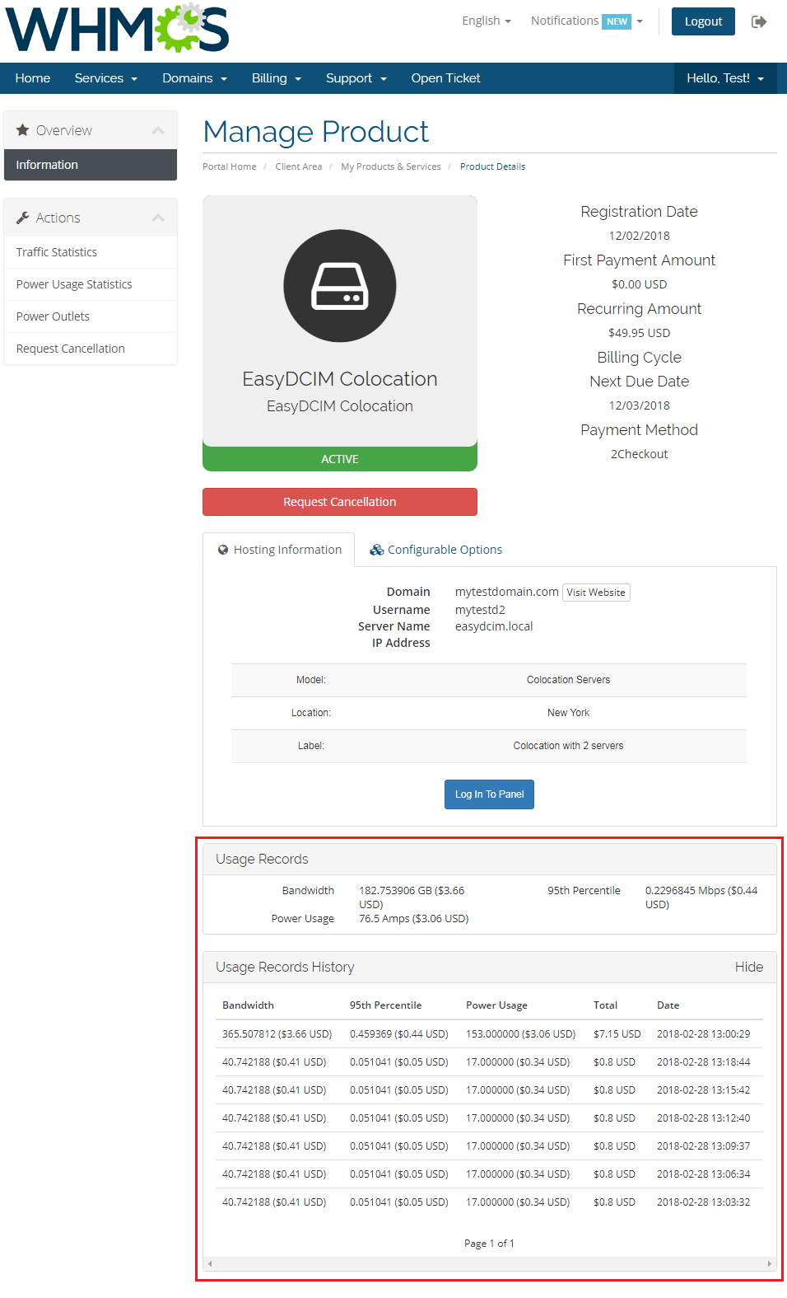Screen dimensions: 787x1298
Task: Expand the Services menu
Action: [105, 78]
